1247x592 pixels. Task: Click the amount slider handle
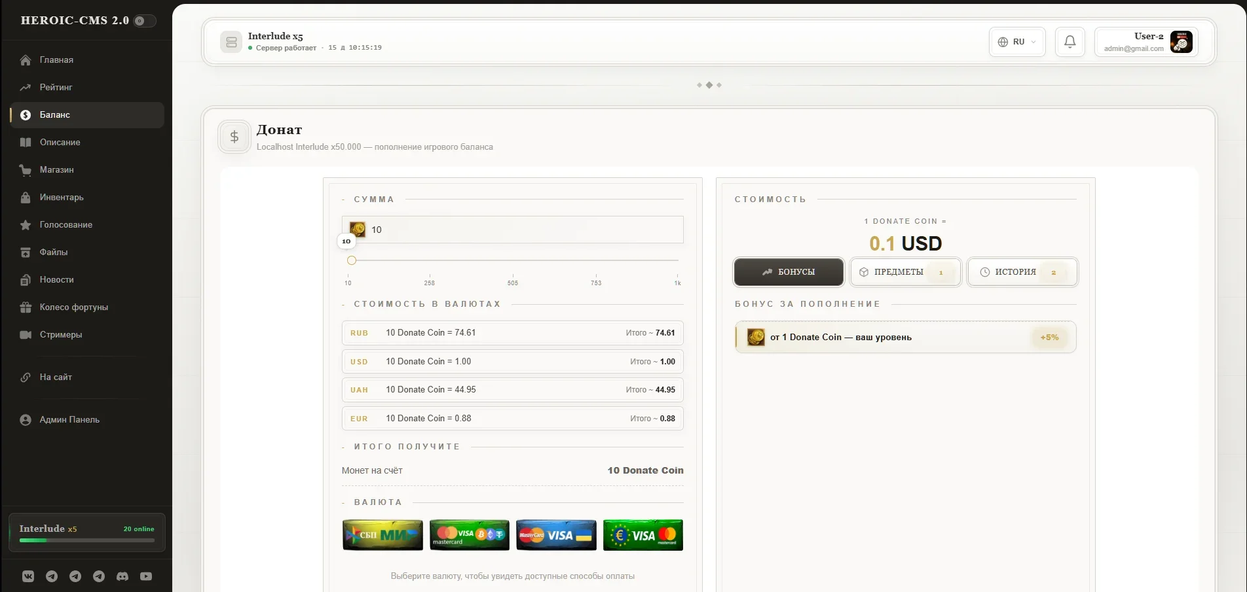[352, 260]
